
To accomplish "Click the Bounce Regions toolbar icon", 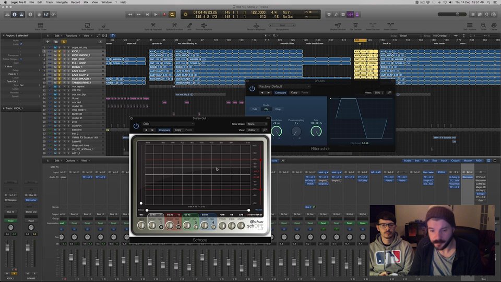I will pyautogui.click(x=204, y=26).
